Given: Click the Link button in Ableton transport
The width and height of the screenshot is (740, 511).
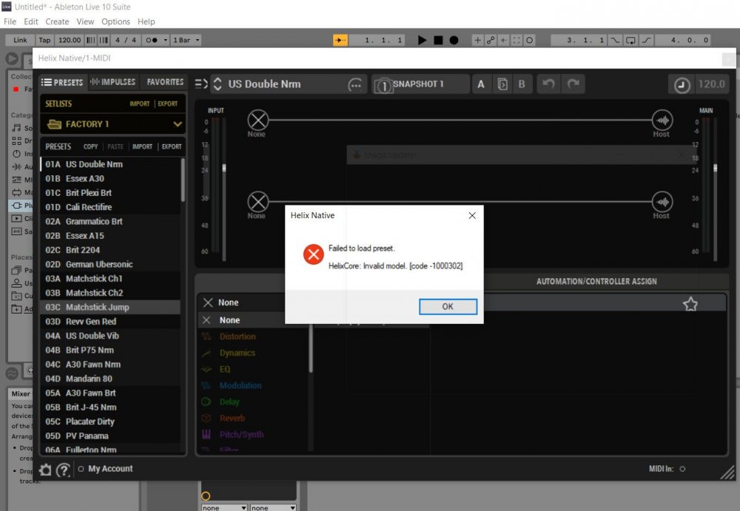Looking at the screenshot, I should click(20, 40).
